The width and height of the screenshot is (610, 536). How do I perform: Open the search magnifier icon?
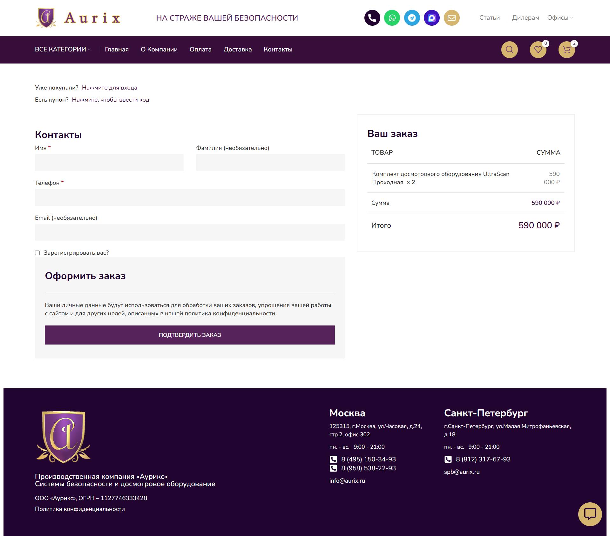[x=510, y=50]
